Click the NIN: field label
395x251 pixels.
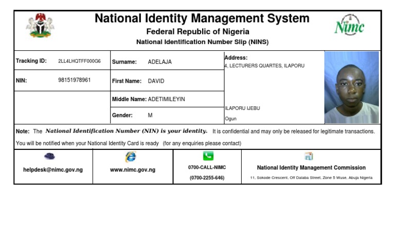pyautogui.click(x=21, y=81)
